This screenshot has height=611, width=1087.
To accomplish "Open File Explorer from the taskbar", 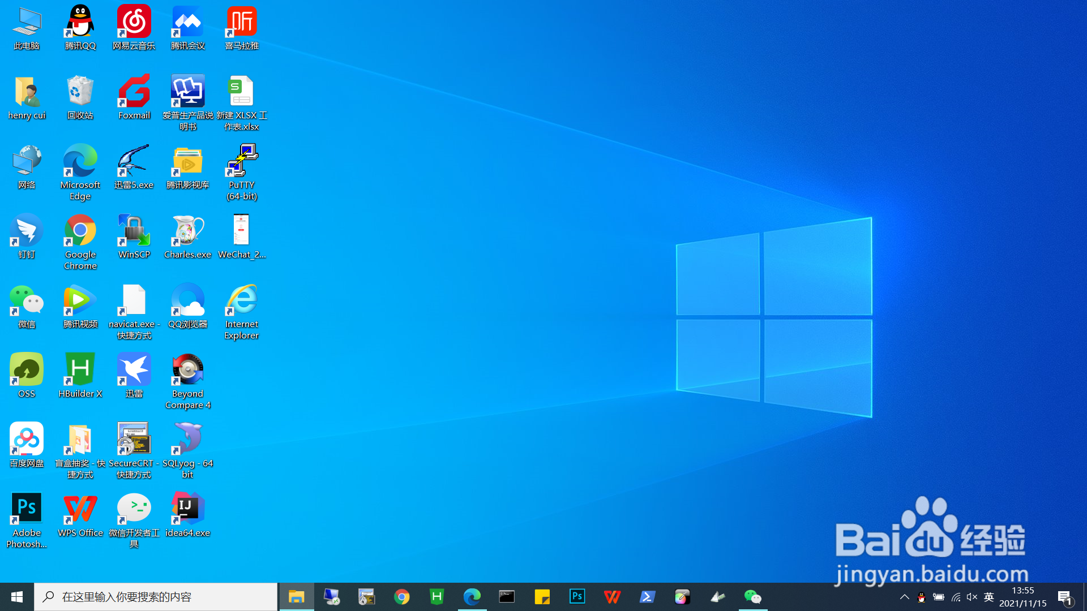I will (297, 597).
